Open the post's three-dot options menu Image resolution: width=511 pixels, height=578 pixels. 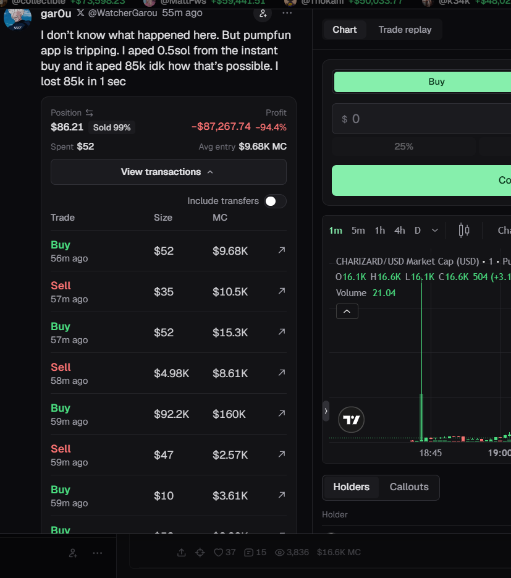coord(287,13)
